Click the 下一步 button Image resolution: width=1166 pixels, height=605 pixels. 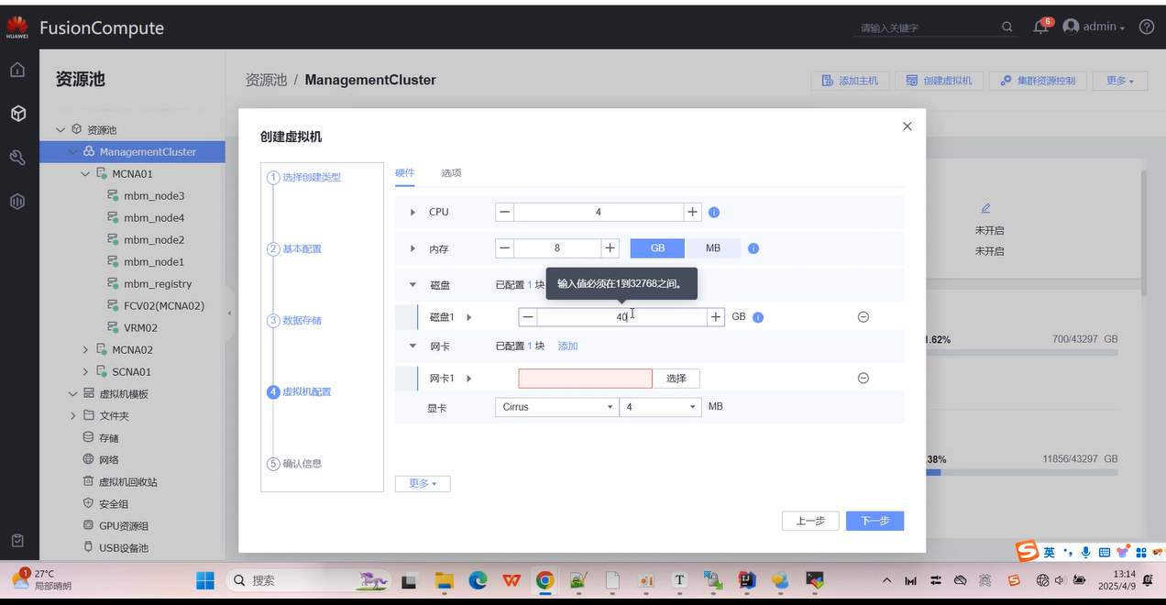(x=874, y=521)
